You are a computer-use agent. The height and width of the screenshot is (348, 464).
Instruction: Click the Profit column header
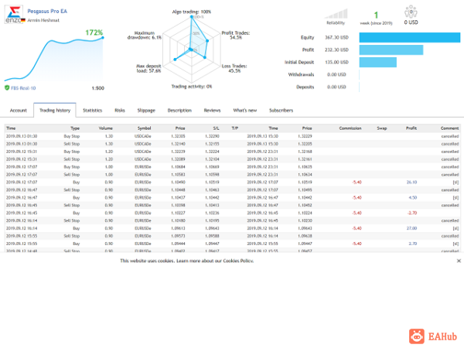(411, 128)
